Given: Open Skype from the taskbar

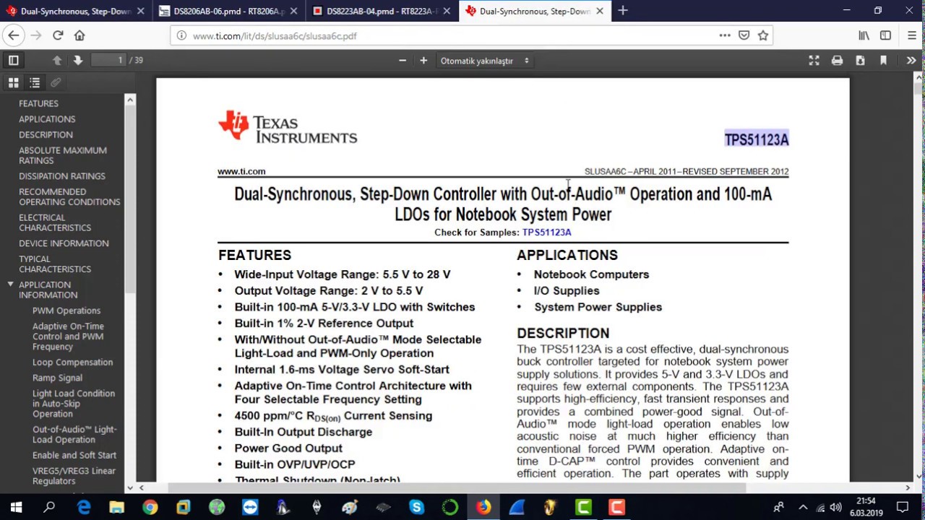Looking at the screenshot, I should point(416,507).
